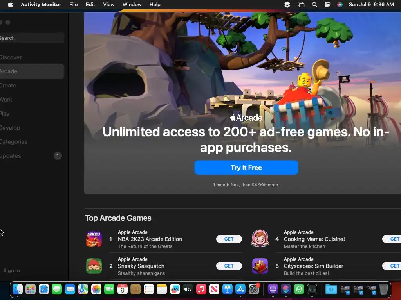Click NBA 2K23 Arcade Edition icon
The image size is (401, 300).
94,239
